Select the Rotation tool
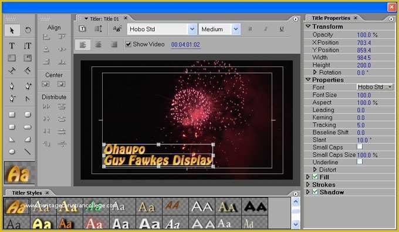Image resolution: width=399 pixels, height=232 pixels. (28, 30)
